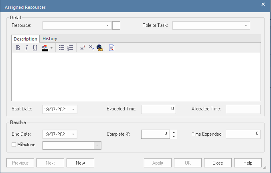Toggle bold formatting in description toolbar
This screenshot has width=271, height=173.
pos(18,48)
